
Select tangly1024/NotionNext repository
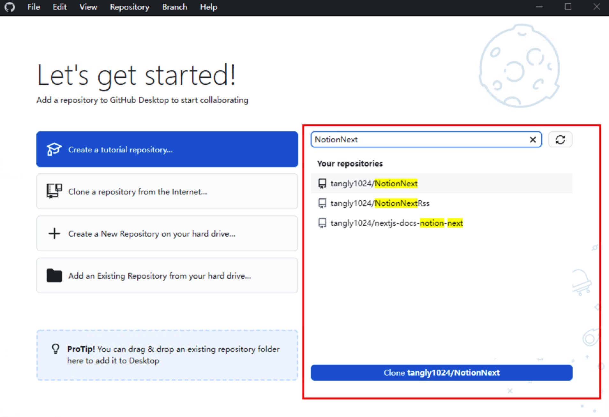(441, 183)
